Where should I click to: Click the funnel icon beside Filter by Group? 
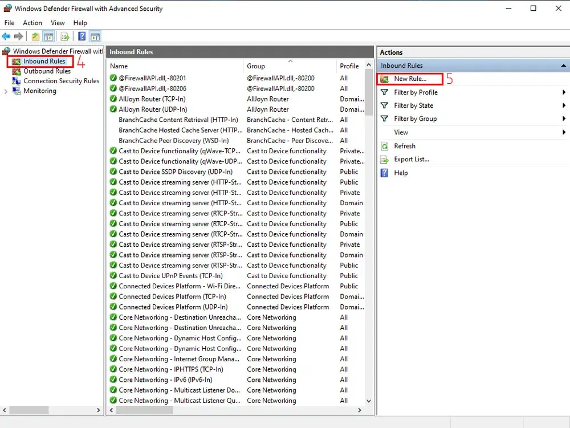tap(384, 119)
